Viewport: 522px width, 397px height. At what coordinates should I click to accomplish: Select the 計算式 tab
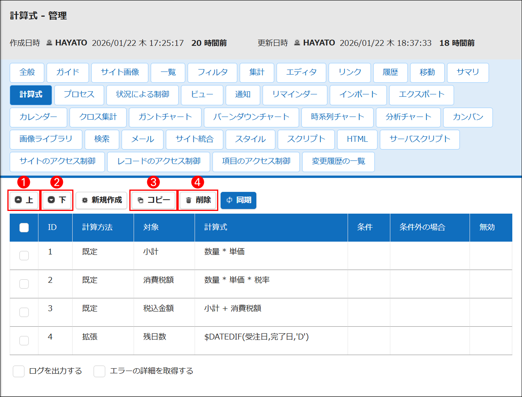coord(31,95)
